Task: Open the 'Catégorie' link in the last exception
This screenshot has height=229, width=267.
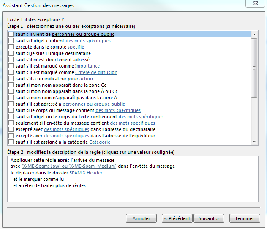Action: pos(100,142)
